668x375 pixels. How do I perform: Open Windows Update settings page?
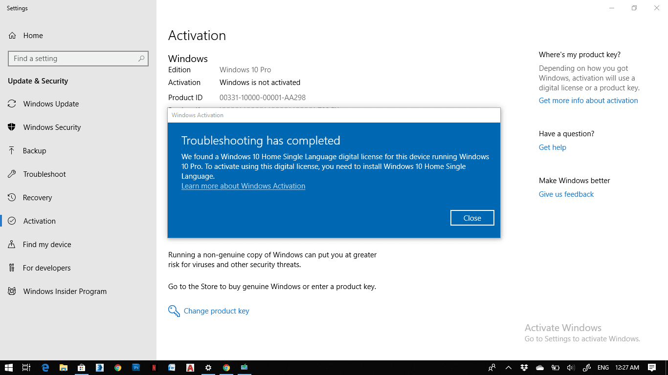tap(51, 104)
